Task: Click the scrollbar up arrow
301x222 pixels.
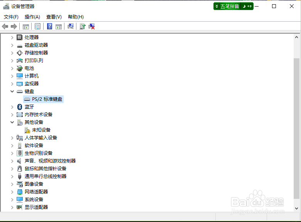Action: (x=296, y=37)
